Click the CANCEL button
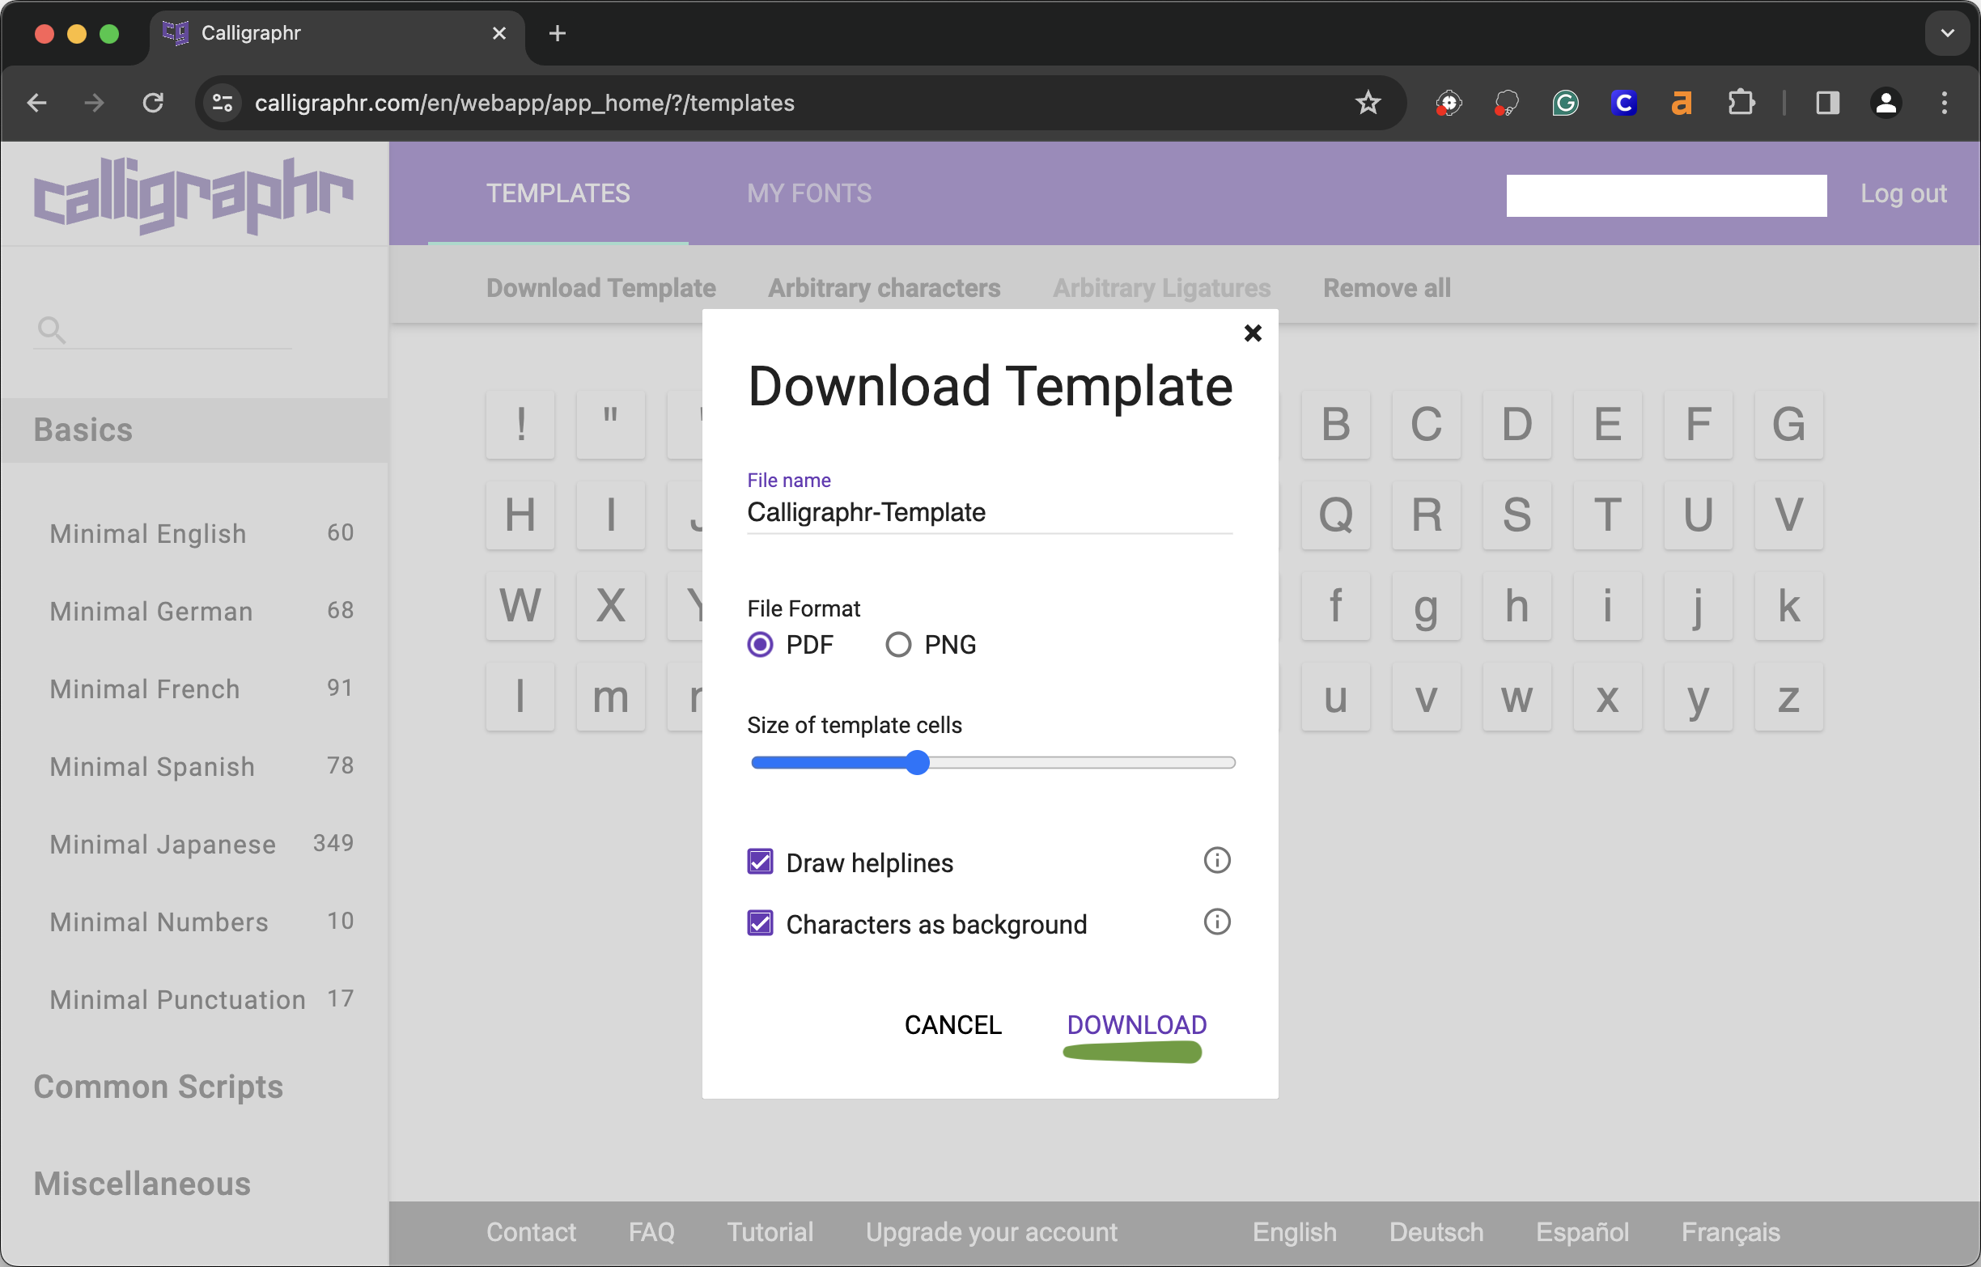The height and width of the screenshot is (1267, 1981). (x=953, y=1024)
